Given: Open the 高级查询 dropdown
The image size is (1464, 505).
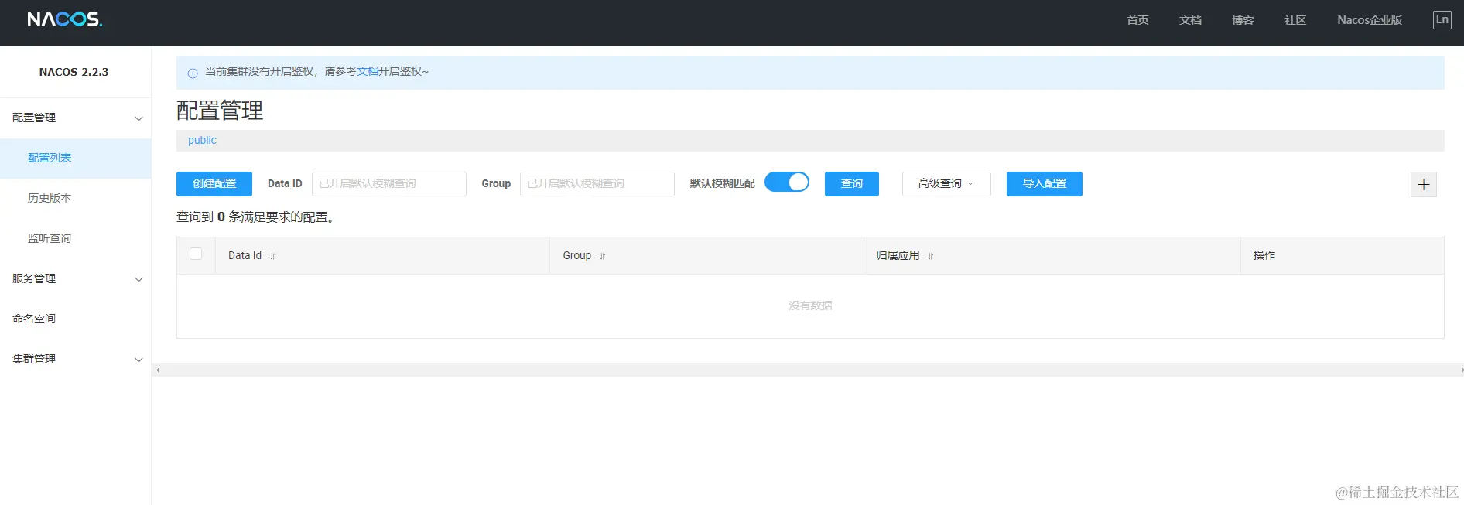Looking at the screenshot, I should [946, 184].
